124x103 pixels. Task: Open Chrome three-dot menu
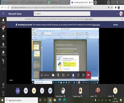tap(122, 8)
